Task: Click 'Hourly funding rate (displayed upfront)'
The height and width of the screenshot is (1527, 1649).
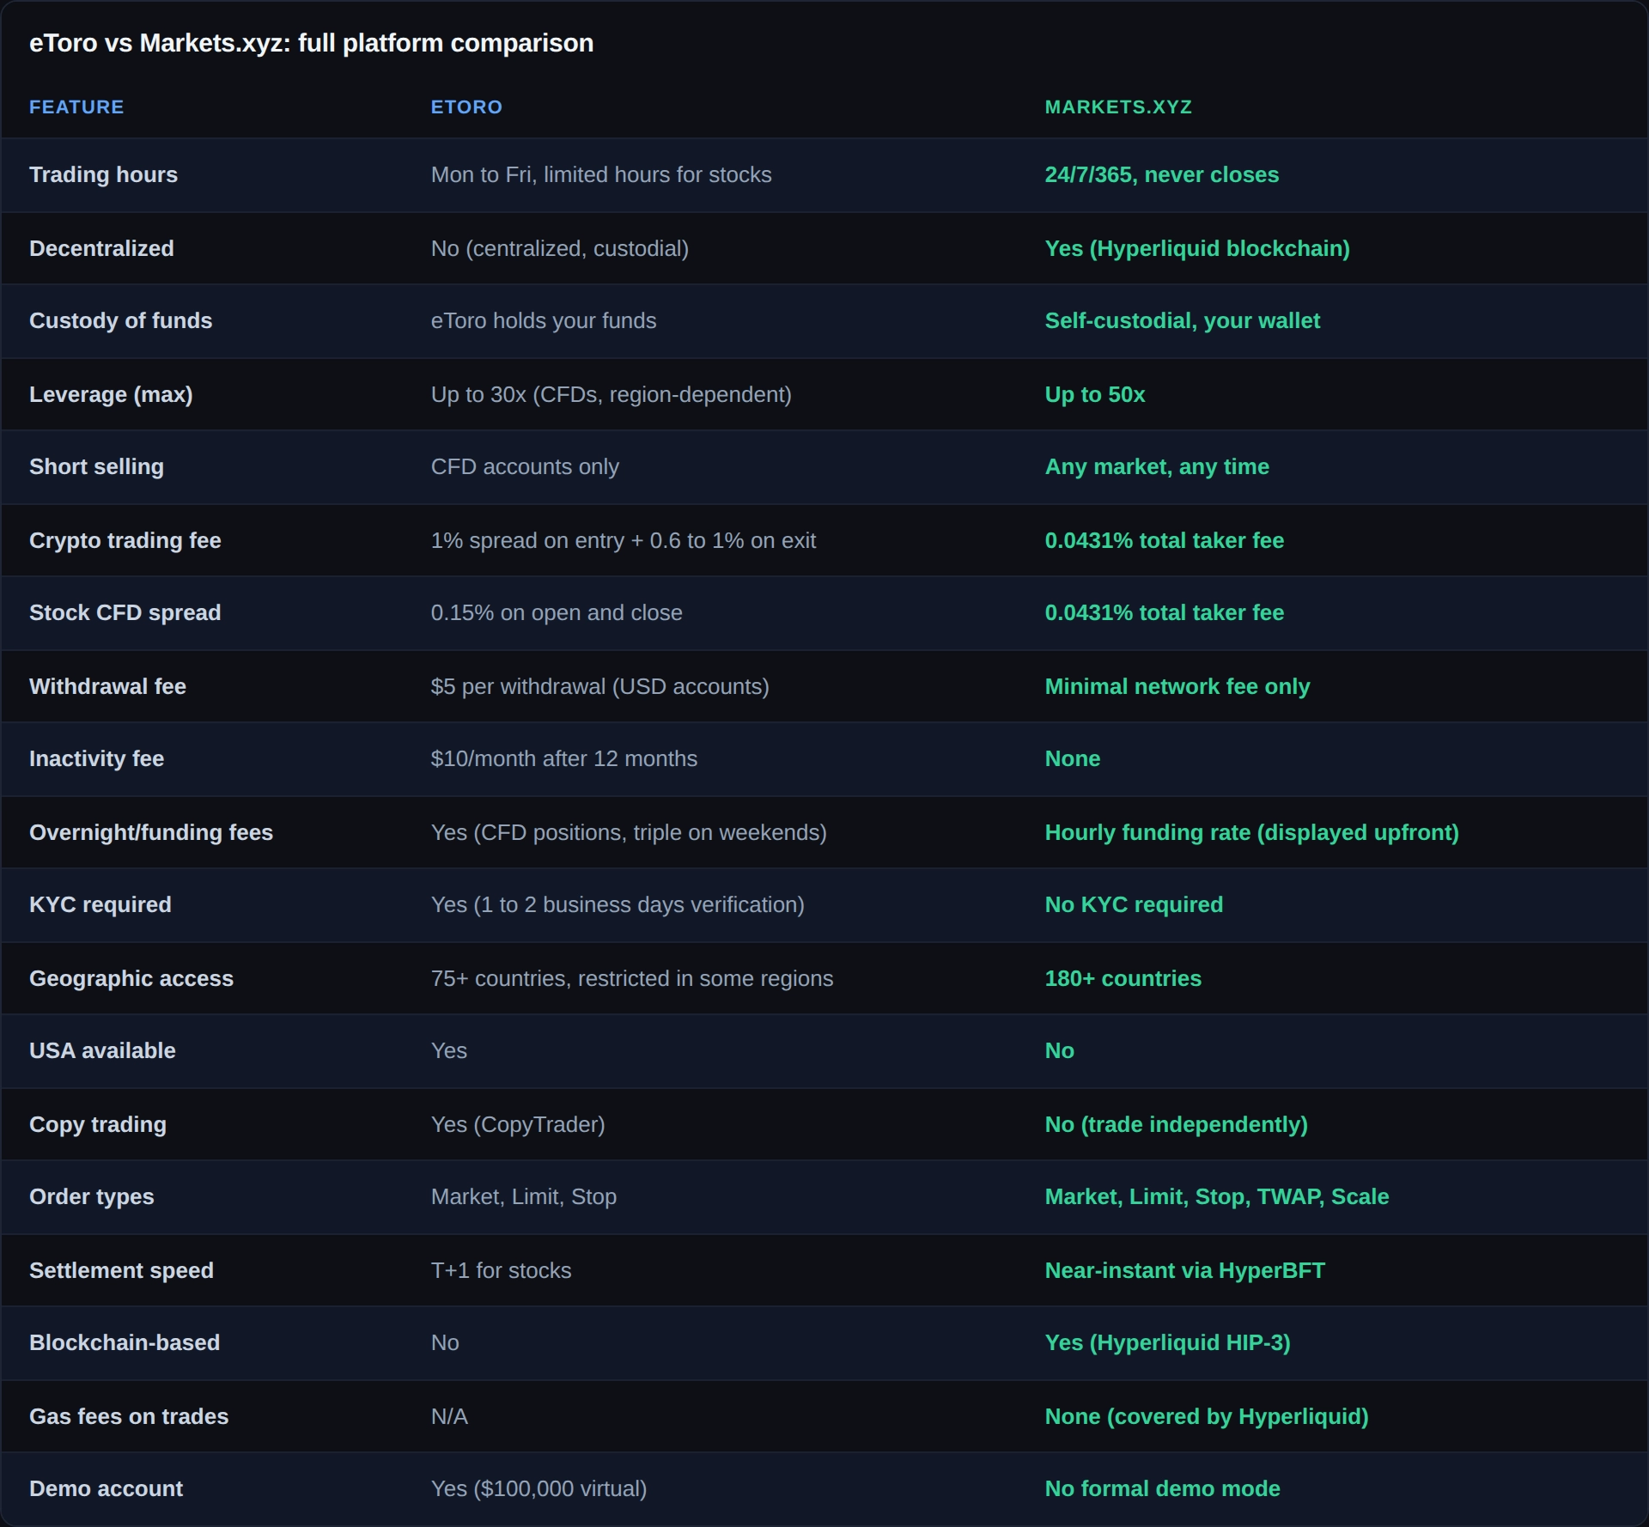Action: pos(1251,832)
